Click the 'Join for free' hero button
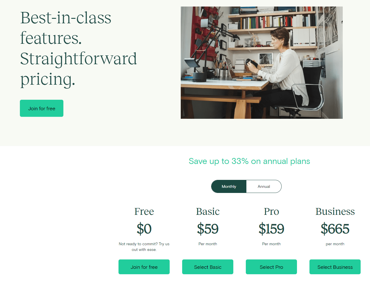The image size is (370, 287). tap(41, 108)
